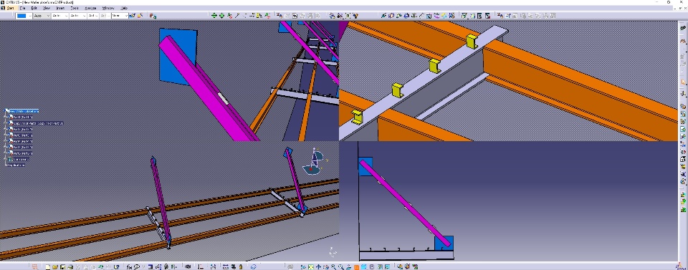Screen dimensions: 688x270
Task: Open the Start menu
Action: [x=10, y=8]
